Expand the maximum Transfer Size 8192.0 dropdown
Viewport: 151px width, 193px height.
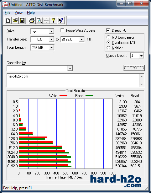tap(81, 40)
